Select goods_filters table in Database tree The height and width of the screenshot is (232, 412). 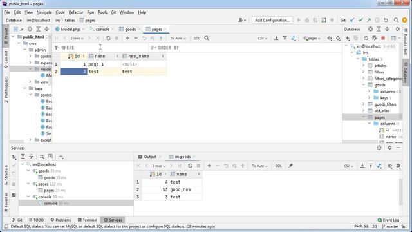pos(385,104)
